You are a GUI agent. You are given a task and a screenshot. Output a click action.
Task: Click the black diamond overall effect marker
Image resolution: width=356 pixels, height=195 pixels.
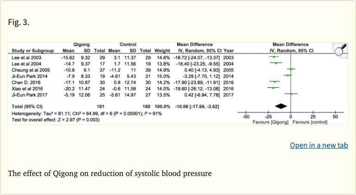pos(281,106)
